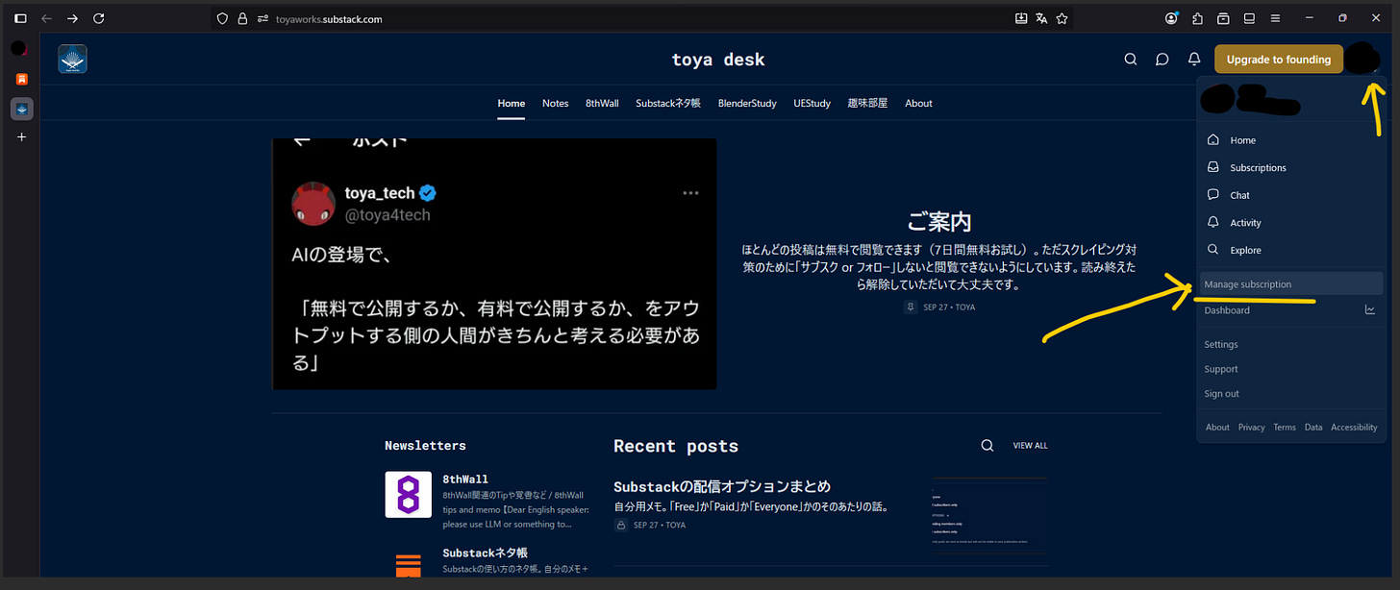Open the browser hamburger menu
This screenshot has width=1400, height=590.
[x=1275, y=18]
